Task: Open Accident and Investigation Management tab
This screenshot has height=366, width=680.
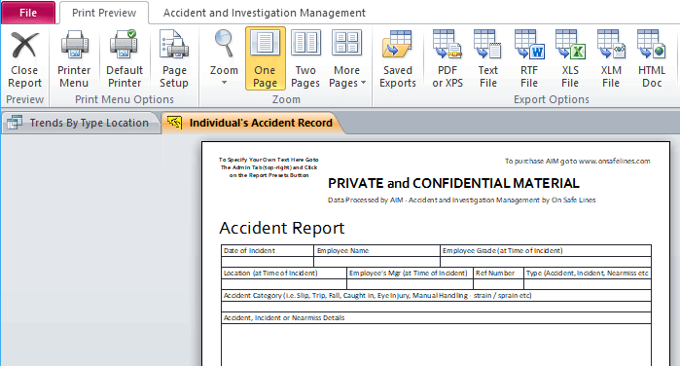Action: (264, 13)
